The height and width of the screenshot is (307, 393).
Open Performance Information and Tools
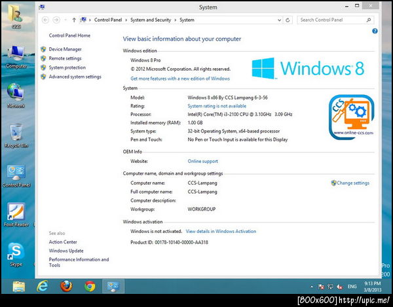(79, 262)
